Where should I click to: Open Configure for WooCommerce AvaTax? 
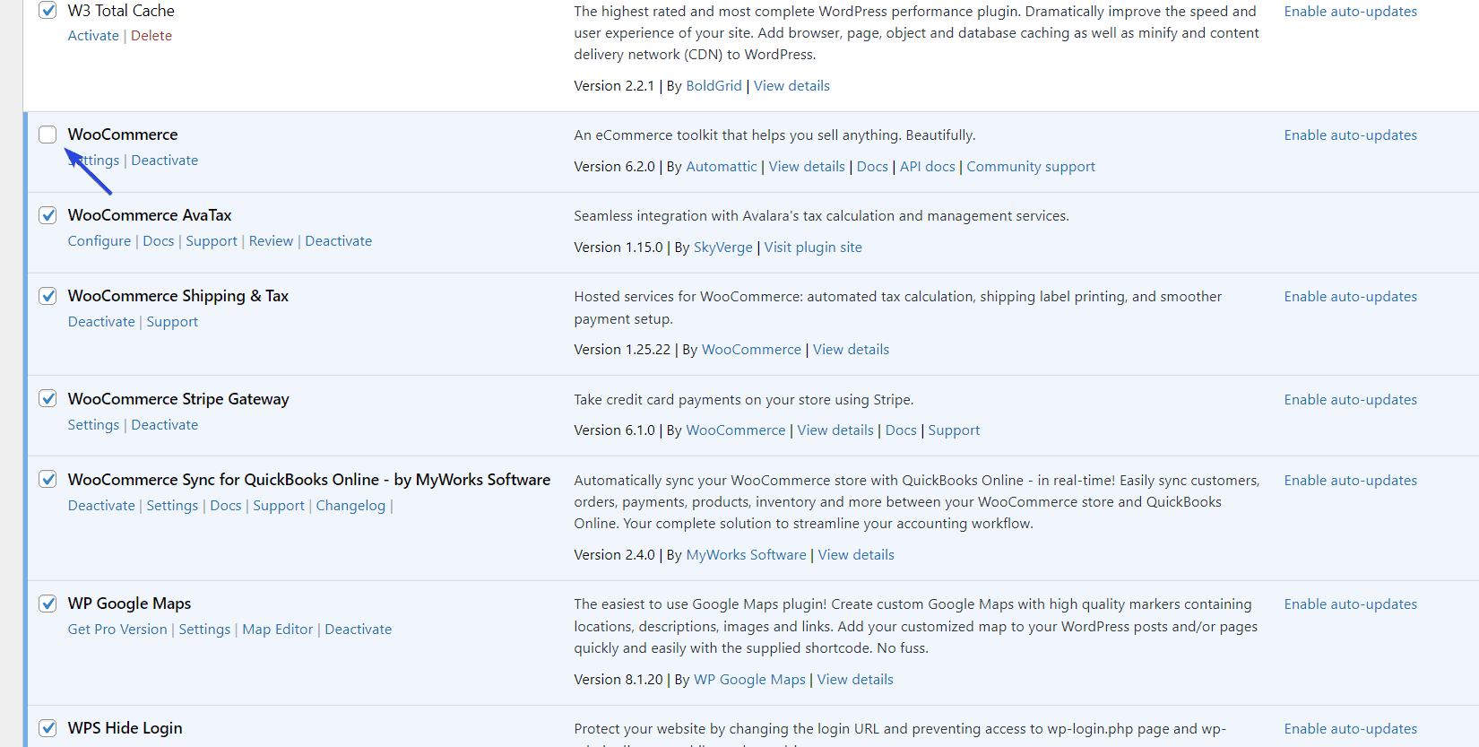(x=99, y=241)
